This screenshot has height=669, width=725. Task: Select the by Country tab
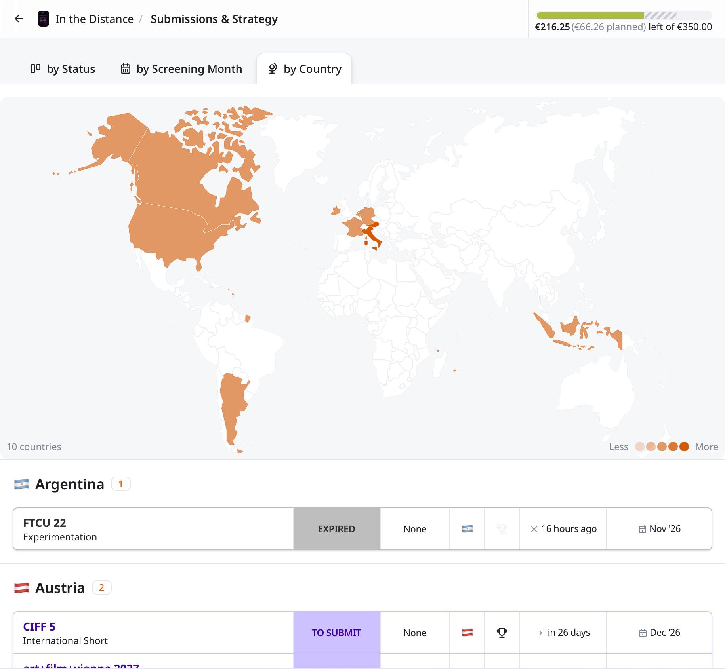[x=304, y=69]
